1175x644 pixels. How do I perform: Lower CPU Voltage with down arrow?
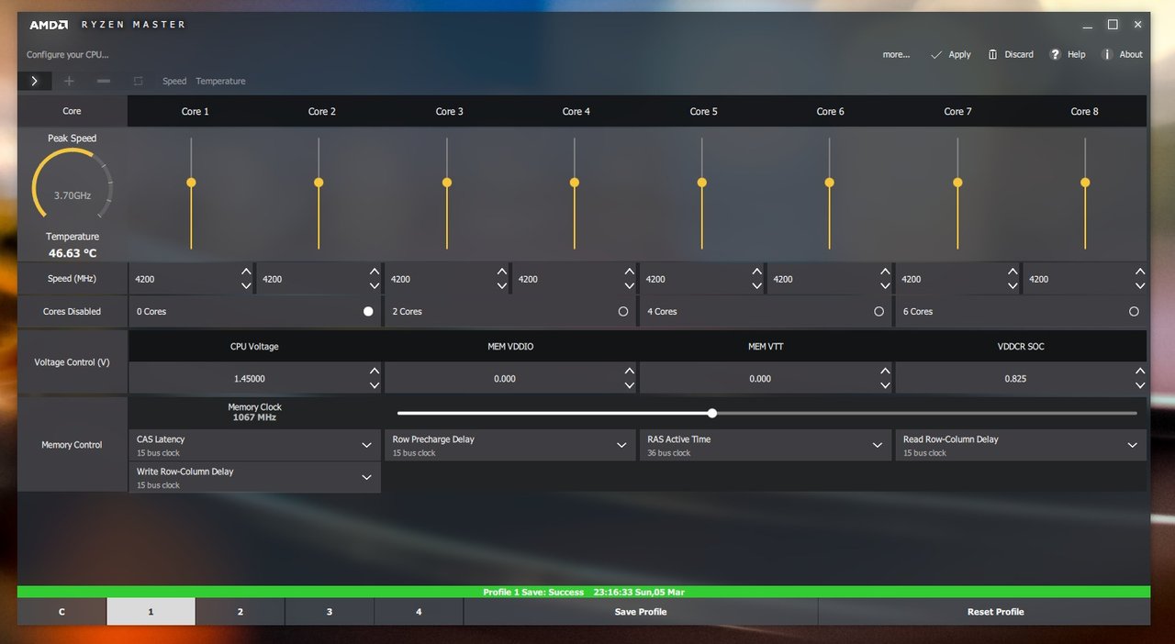(374, 385)
